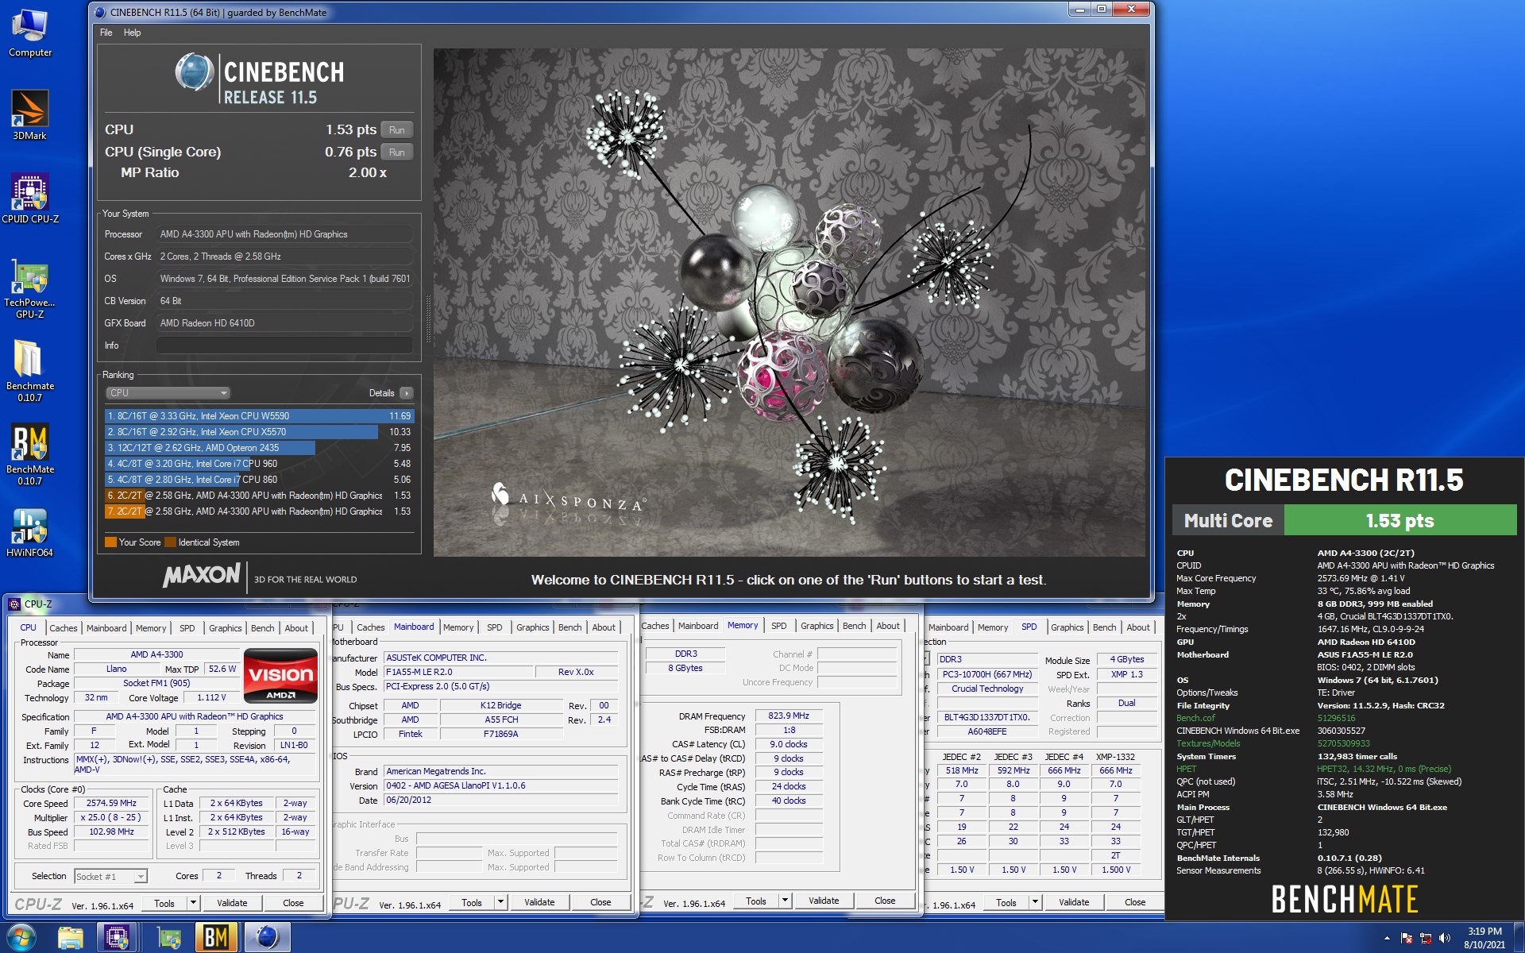Switch to BenchMate taskbar icon
This screenshot has width=1525, height=953.
pos(217,938)
